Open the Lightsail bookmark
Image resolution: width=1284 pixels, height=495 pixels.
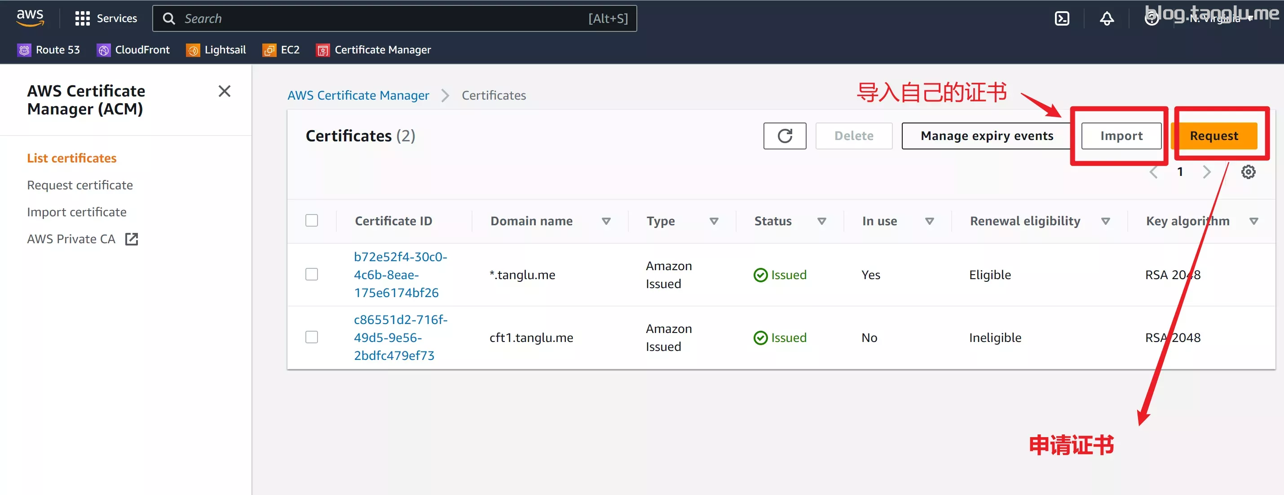pyautogui.click(x=216, y=50)
